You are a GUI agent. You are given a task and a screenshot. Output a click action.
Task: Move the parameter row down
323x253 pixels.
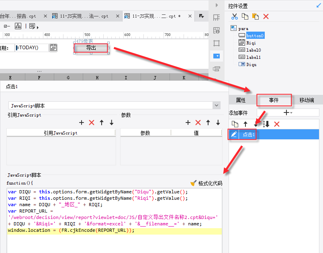pos(218,122)
